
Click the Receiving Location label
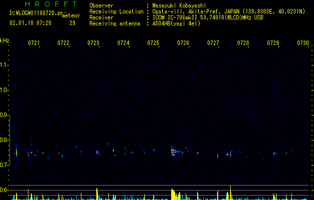pos(116,11)
